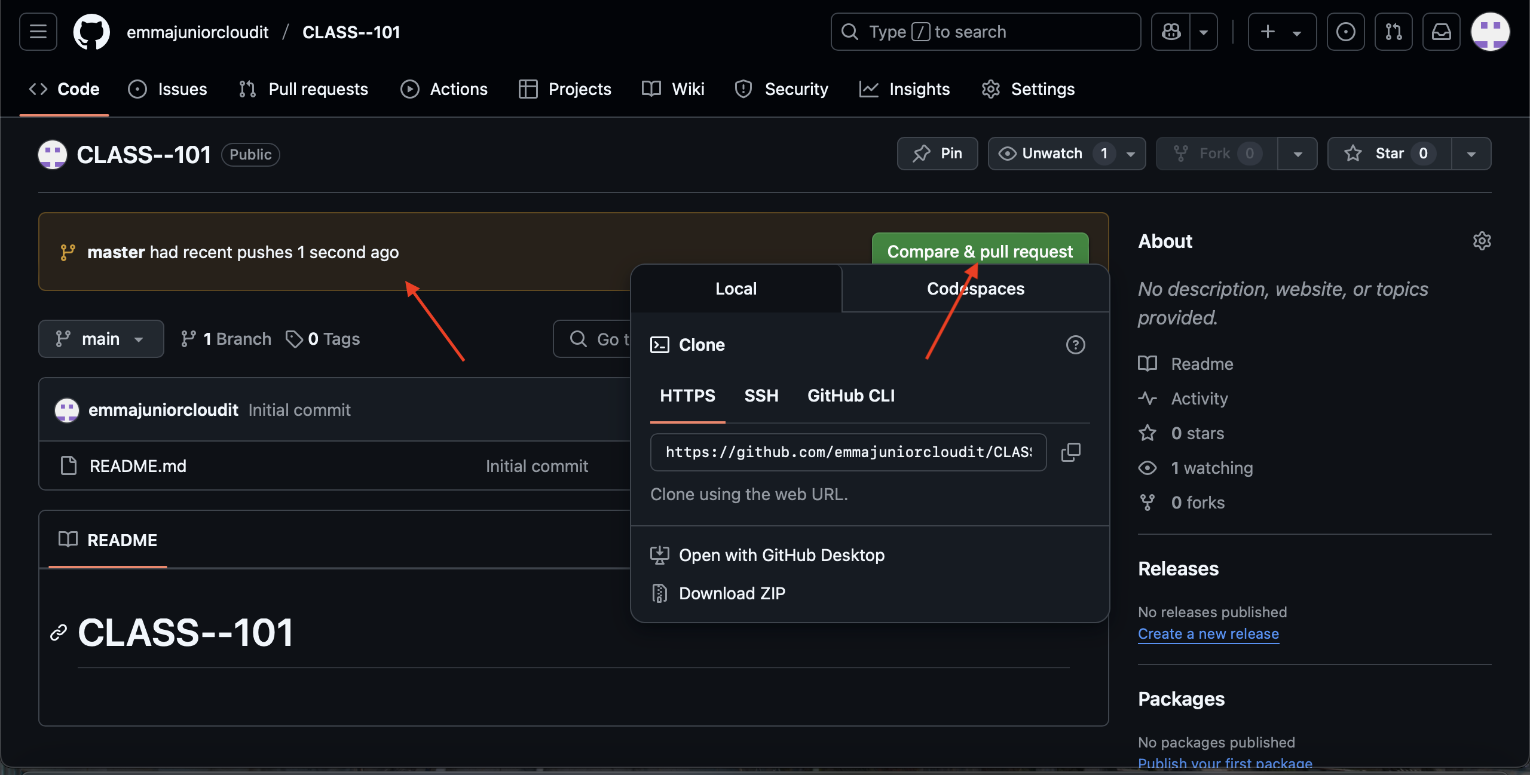The width and height of the screenshot is (1530, 775).
Task: Click the commit author avatar thumbnail
Action: [x=67, y=410]
